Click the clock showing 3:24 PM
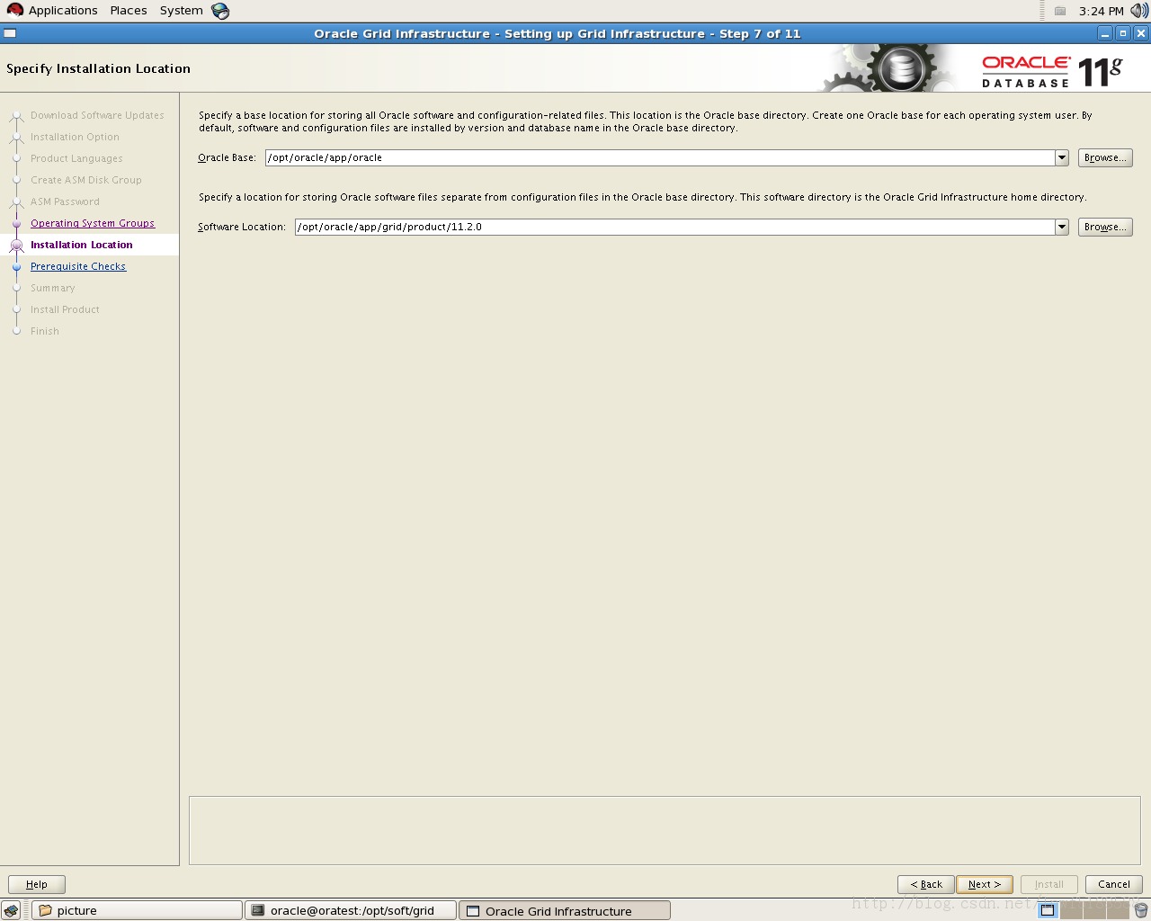Screen dimensions: 1151x921 click(1102, 11)
